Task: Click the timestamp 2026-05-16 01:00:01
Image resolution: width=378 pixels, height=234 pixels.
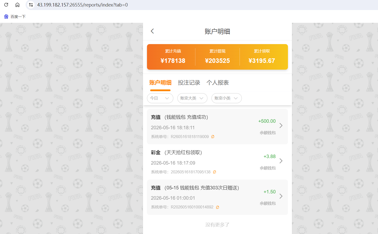Action: [x=173, y=198]
